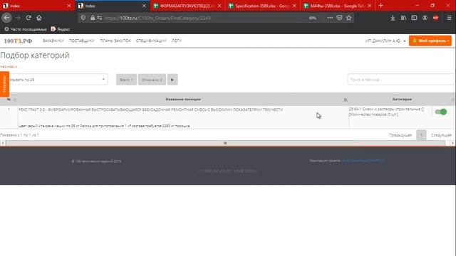The height and width of the screenshot is (256, 456).
Task: Select pagination page 1
Action: (421, 135)
